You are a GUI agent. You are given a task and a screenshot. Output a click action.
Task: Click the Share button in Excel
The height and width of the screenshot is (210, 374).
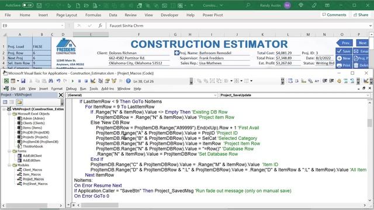coord(361,15)
